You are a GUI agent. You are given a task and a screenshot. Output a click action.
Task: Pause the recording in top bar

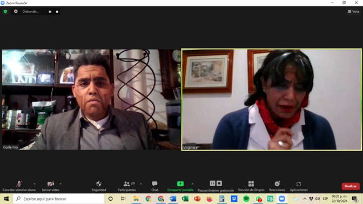(50, 11)
